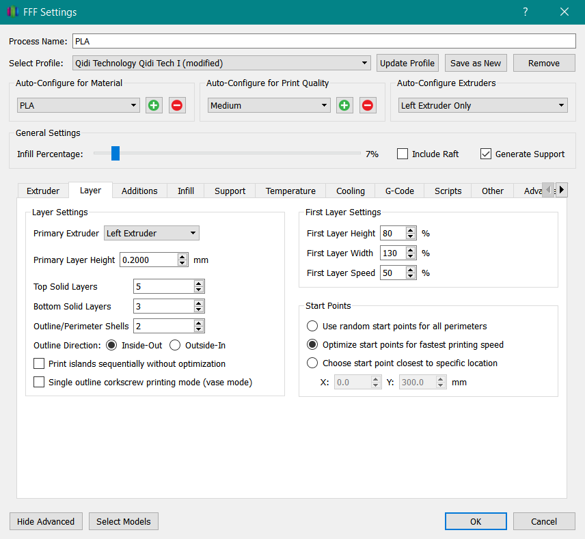Remove material using red minus icon
This screenshot has height=539, width=585.
pos(177,106)
